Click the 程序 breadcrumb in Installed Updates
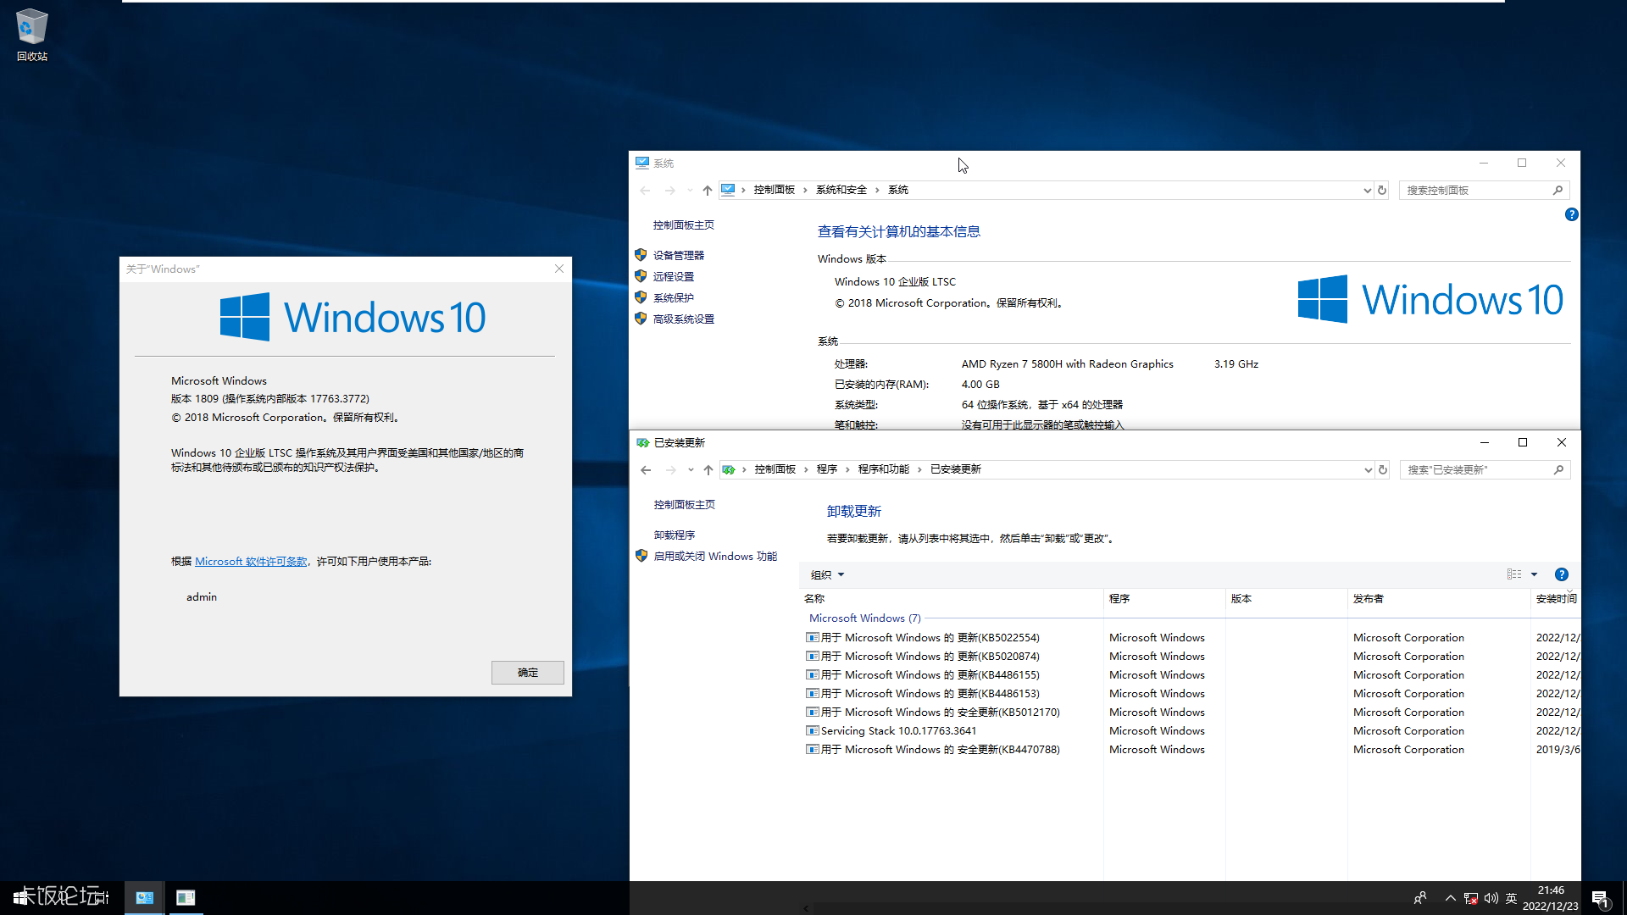Screen dimensions: 1627x915 click(826, 469)
